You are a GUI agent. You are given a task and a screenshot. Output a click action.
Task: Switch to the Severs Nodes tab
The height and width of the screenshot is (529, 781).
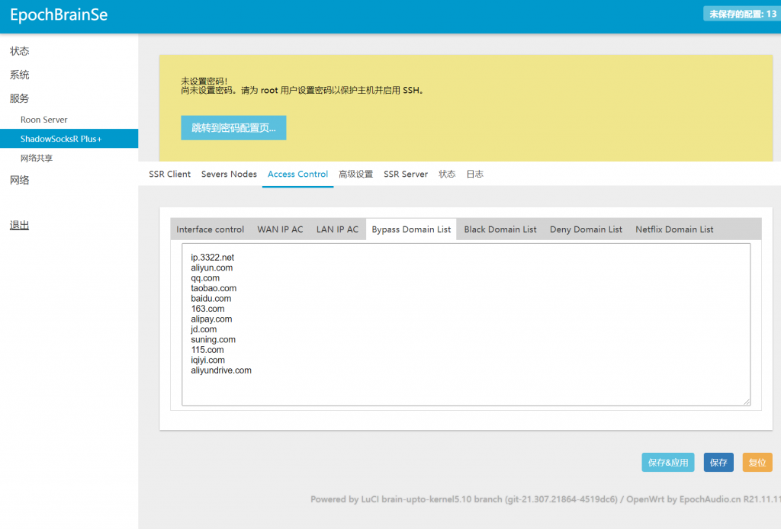point(229,175)
